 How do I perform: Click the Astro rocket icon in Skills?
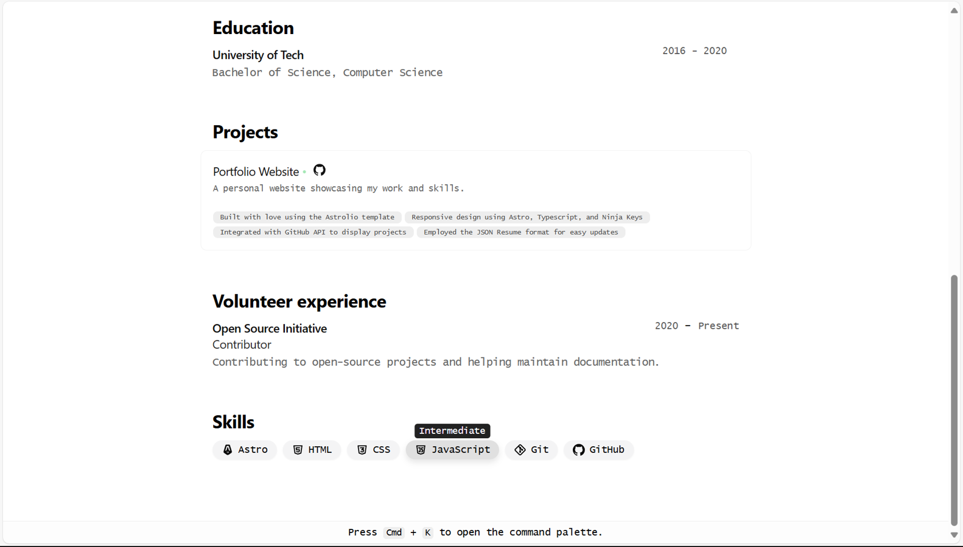(228, 450)
